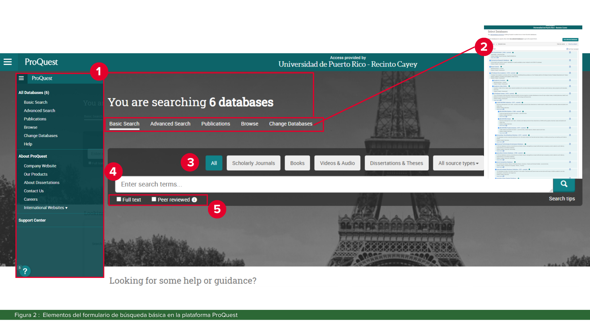Switch to the Advanced Search tab
The height and width of the screenshot is (332, 590).
coord(170,124)
